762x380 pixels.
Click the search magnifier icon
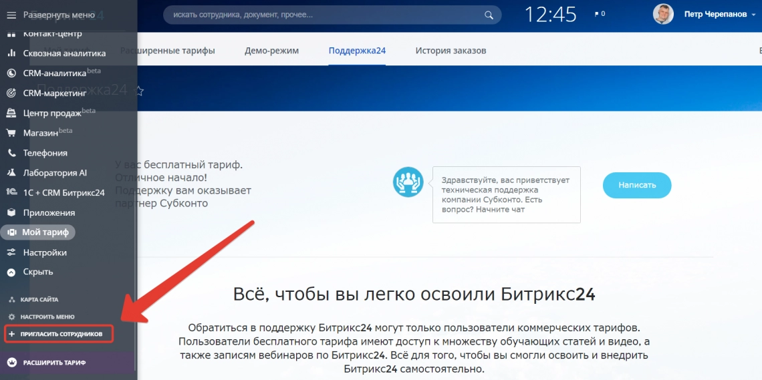point(489,15)
